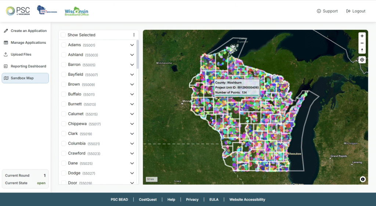Viewport: 376px width, 206px height.
Task: Expand the Bayfield county row
Action: coord(132,74)
